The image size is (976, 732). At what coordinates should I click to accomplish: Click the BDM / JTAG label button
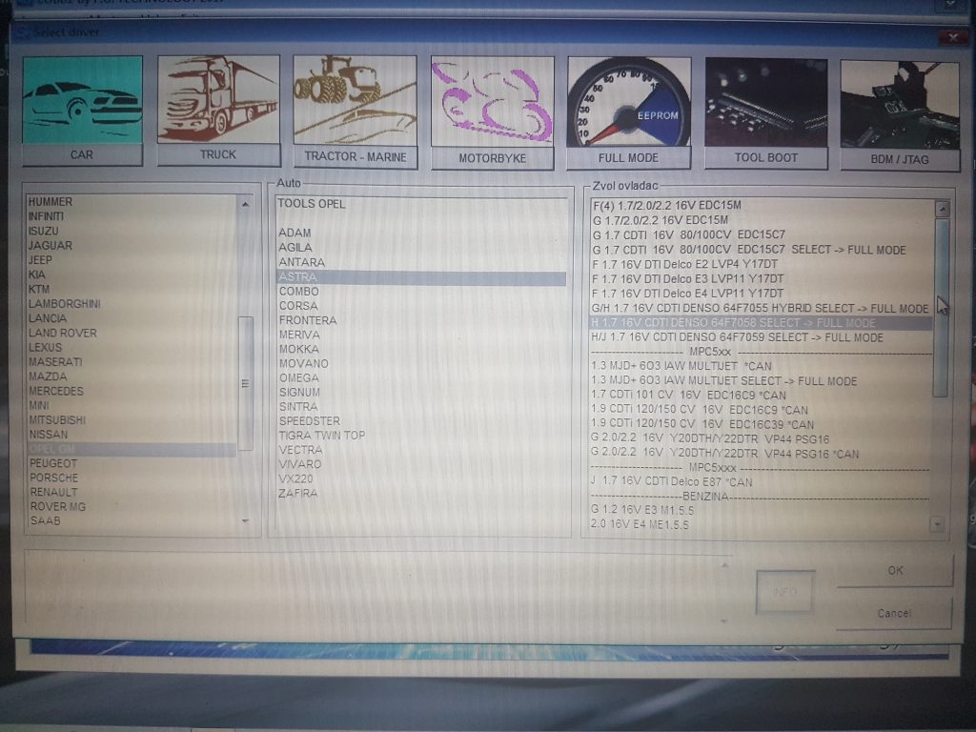(x=900, y=160)
